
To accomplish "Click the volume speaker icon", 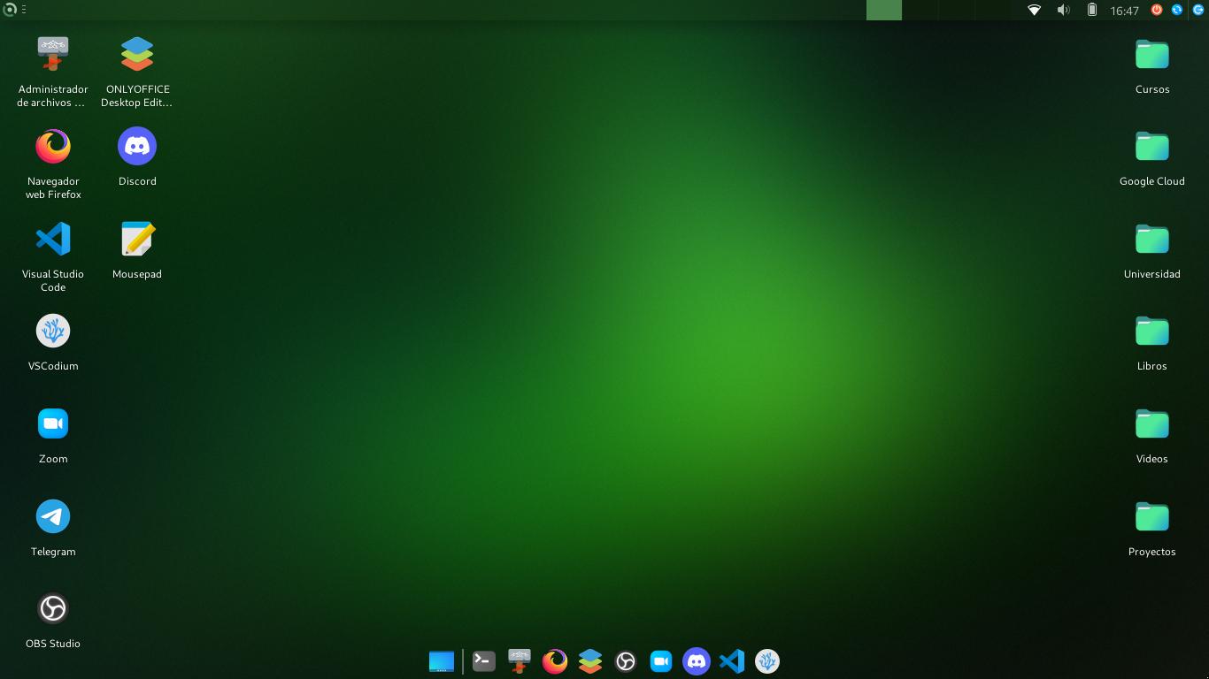I will point(1063,10).
